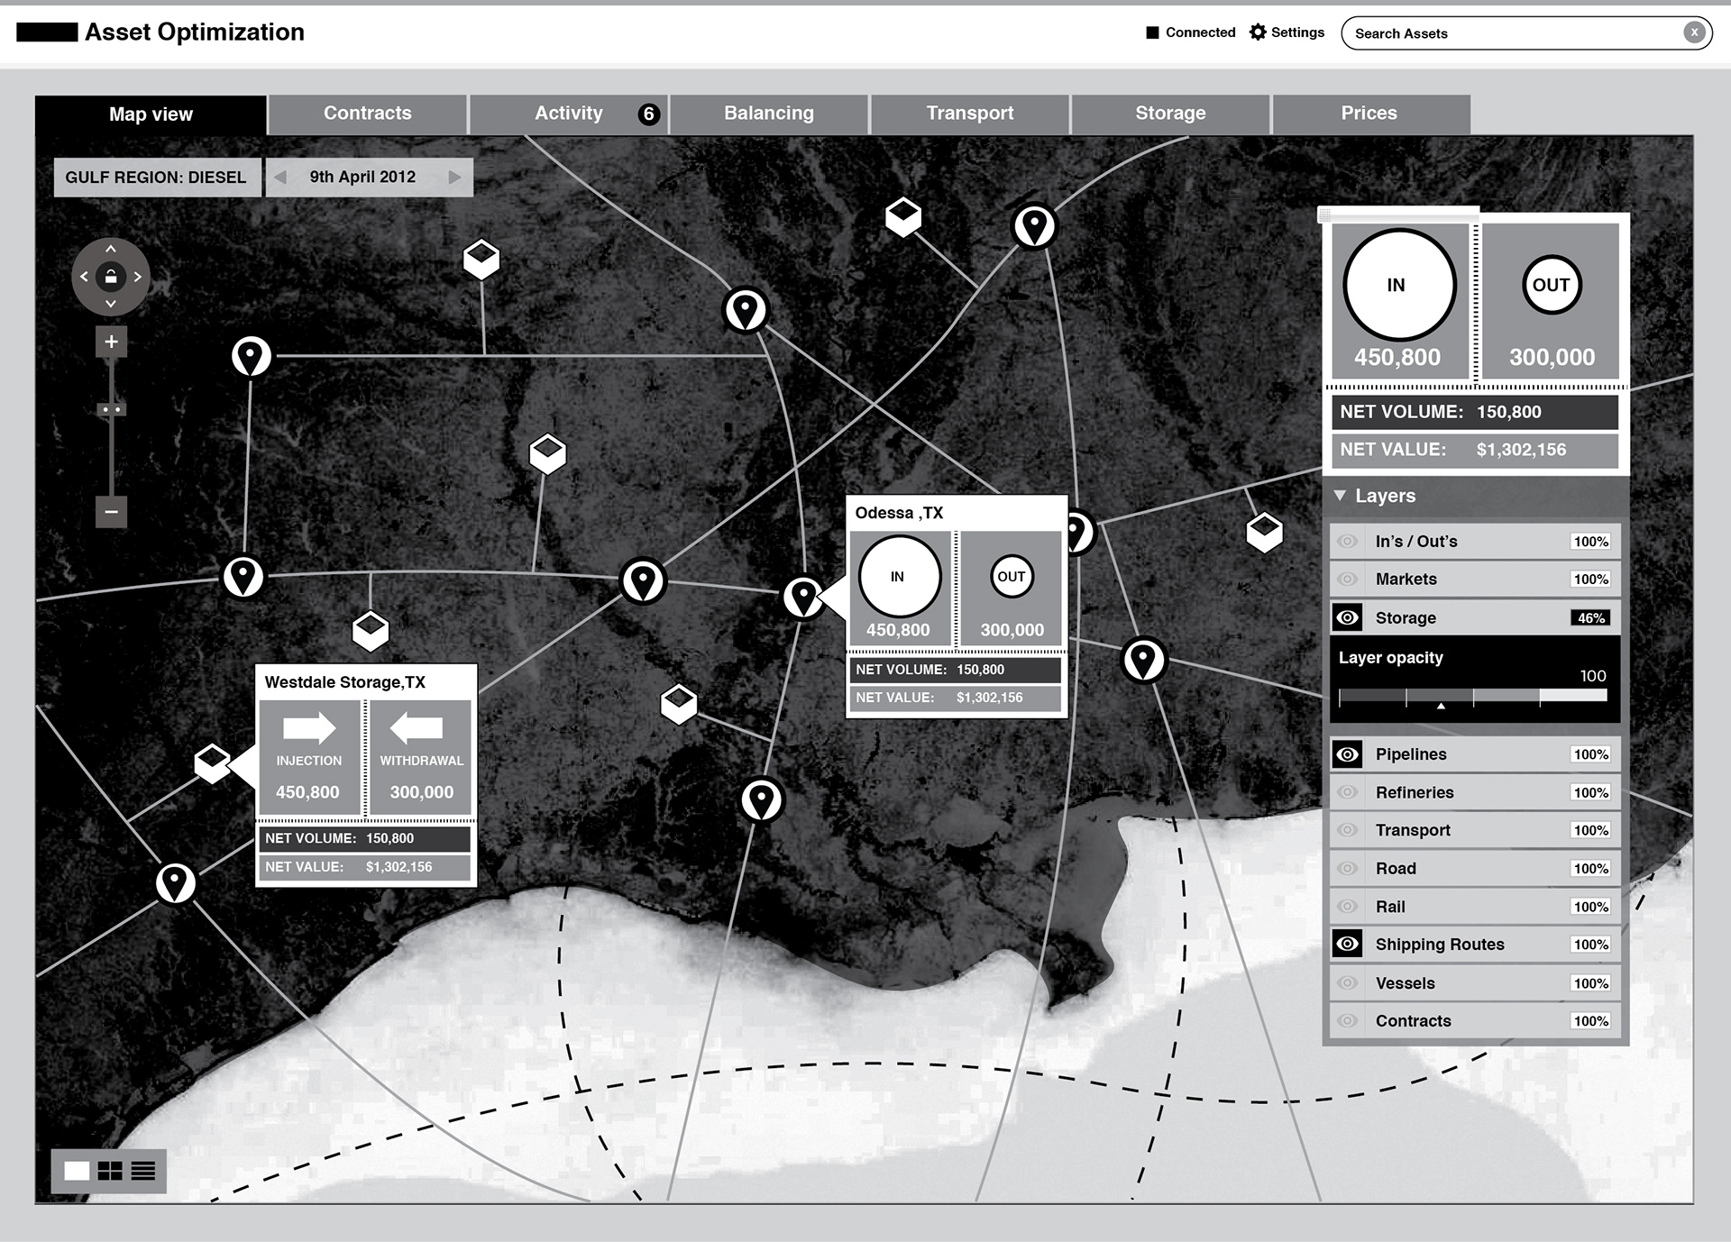This screenshot has height=1242, width=1731.
Task: Clear the Search Assets field
Action: pyautogui.click(x=1694, y=32)
